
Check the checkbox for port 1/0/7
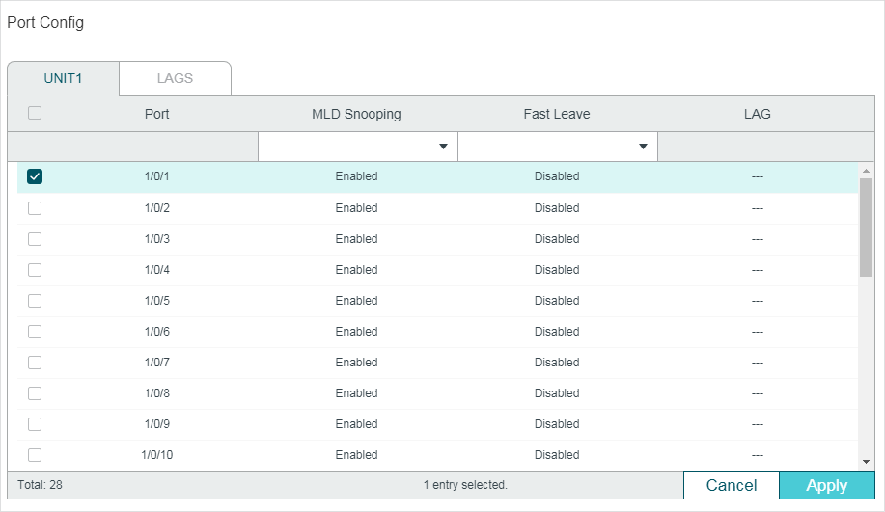coord(35,363)
